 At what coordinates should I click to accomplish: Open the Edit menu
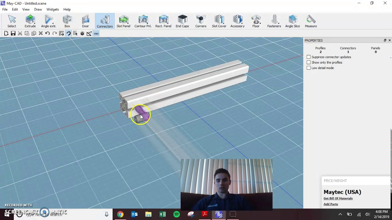coord(15,9)
